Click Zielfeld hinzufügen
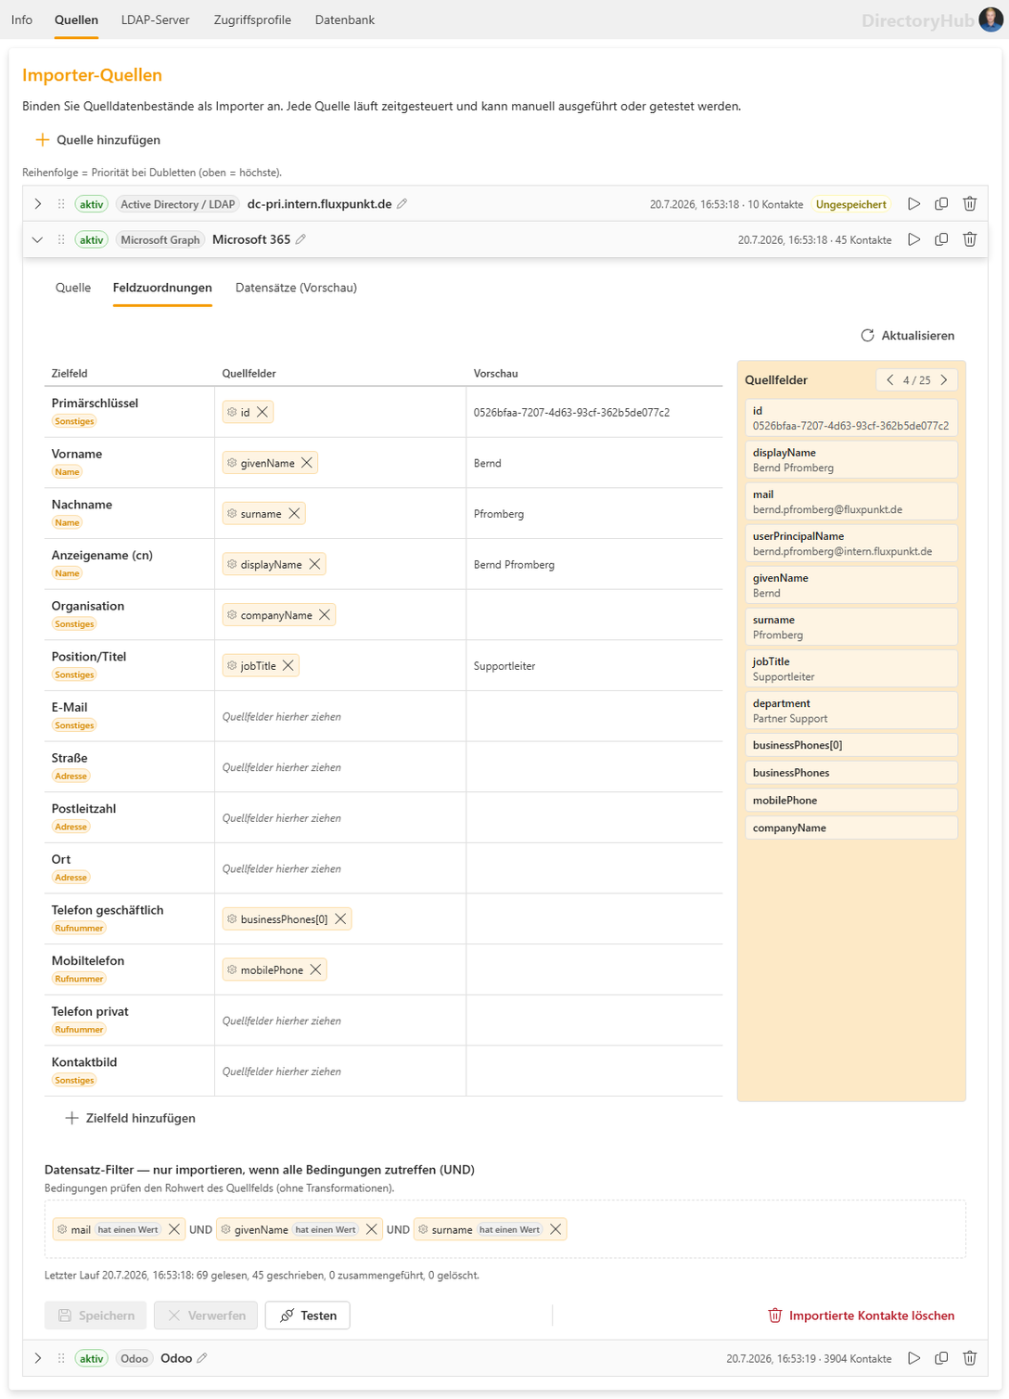This screenshot has width=1009, height=1399. tap(130, 1119)
